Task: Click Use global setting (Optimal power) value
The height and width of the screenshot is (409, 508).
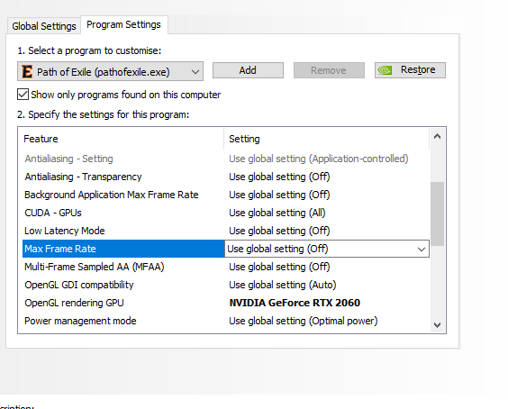Action: point(304,321)
